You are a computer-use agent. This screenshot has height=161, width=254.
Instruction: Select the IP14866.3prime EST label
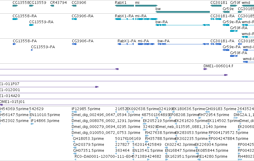click(x=45, y=121)
